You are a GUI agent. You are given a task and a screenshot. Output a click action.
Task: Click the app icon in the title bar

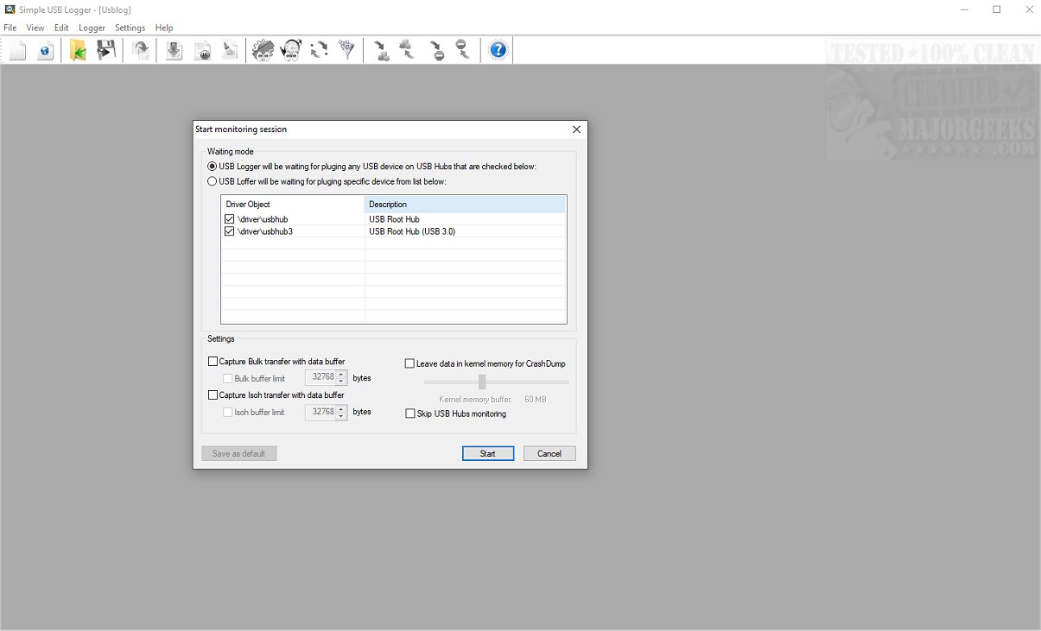(9, 9)
